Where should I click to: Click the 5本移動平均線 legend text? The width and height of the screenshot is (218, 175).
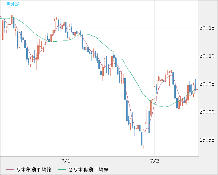point(34,170)
